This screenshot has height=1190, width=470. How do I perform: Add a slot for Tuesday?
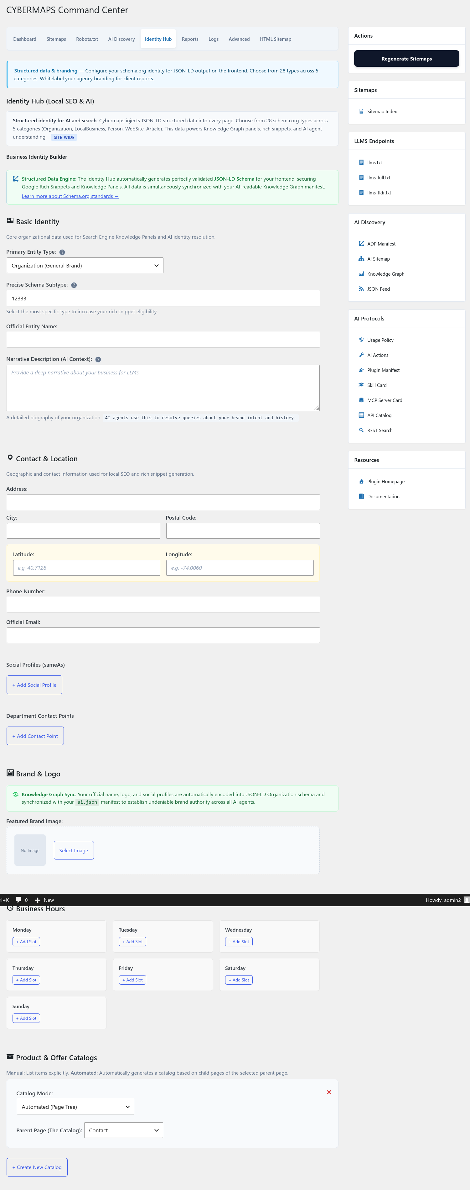(x=132, y=942)
